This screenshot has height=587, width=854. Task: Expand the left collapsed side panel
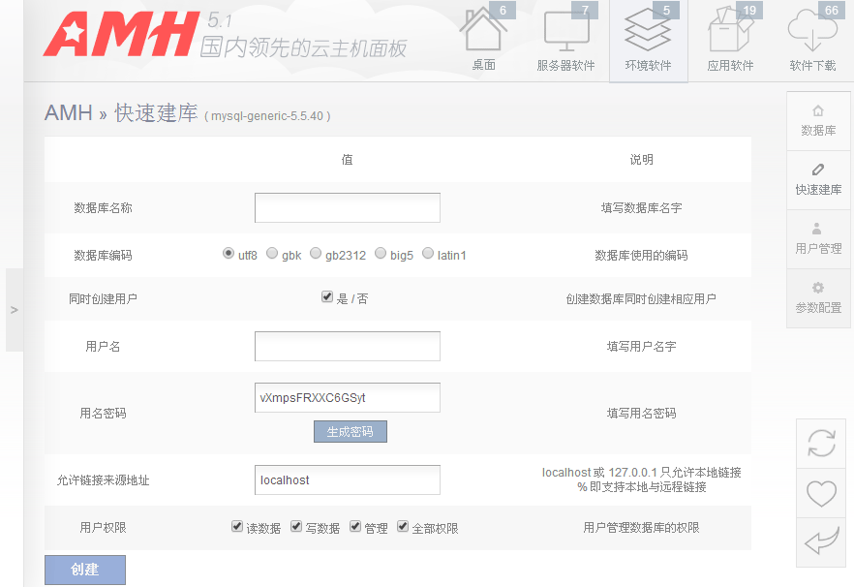pyautogui.click(x=14, y=310)
